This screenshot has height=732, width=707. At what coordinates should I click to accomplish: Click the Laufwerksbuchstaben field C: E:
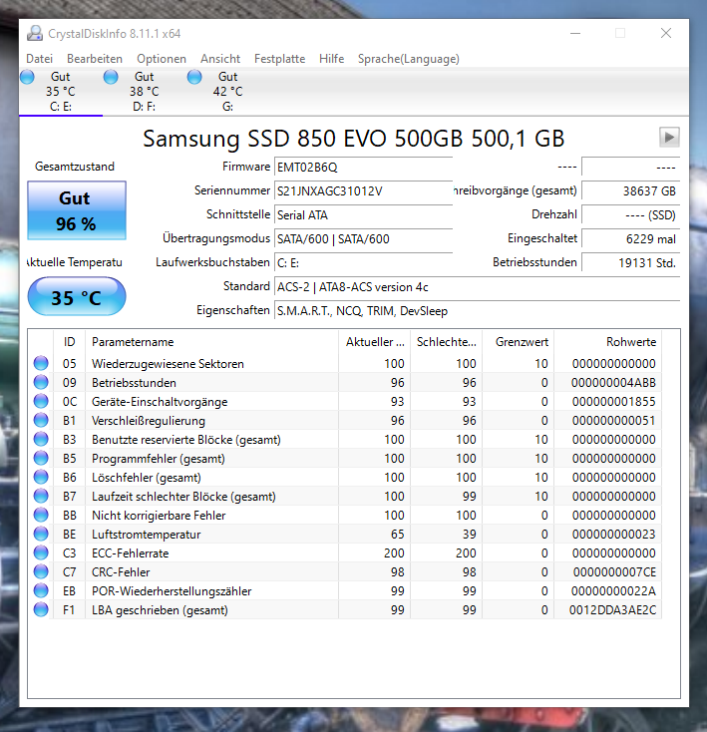click(364, 263)
